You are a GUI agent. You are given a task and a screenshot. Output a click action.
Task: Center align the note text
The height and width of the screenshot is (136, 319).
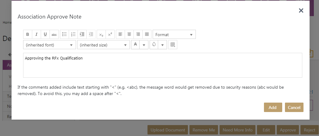pos(129,34)
